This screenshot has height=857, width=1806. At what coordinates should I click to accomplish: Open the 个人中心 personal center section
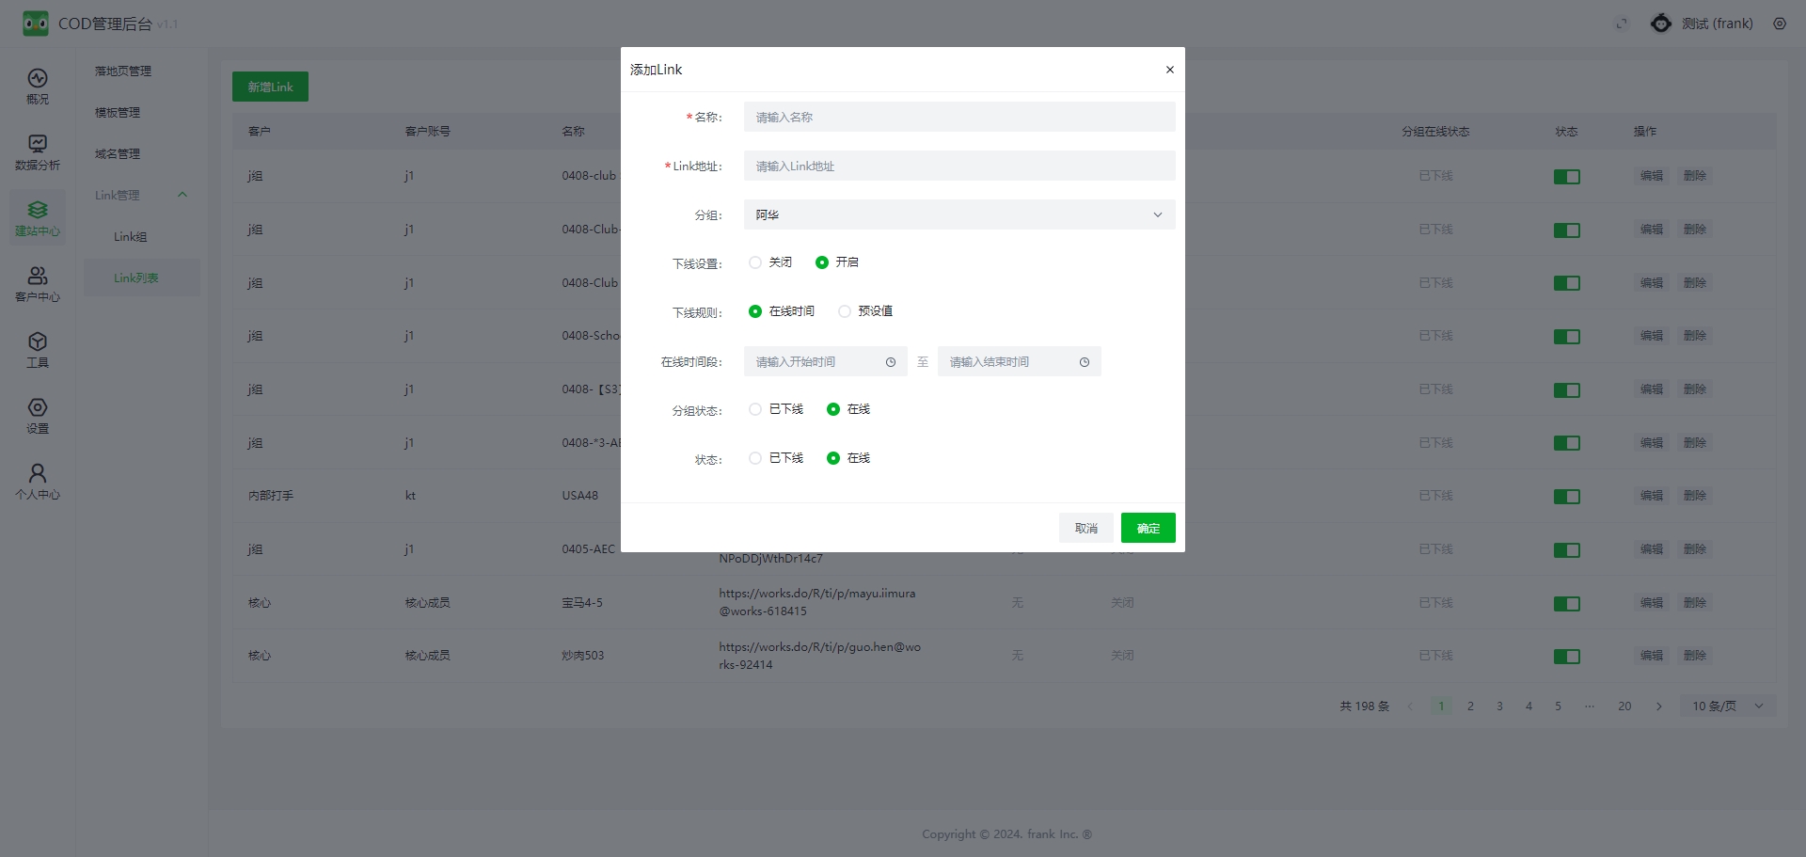pos(38,482)
